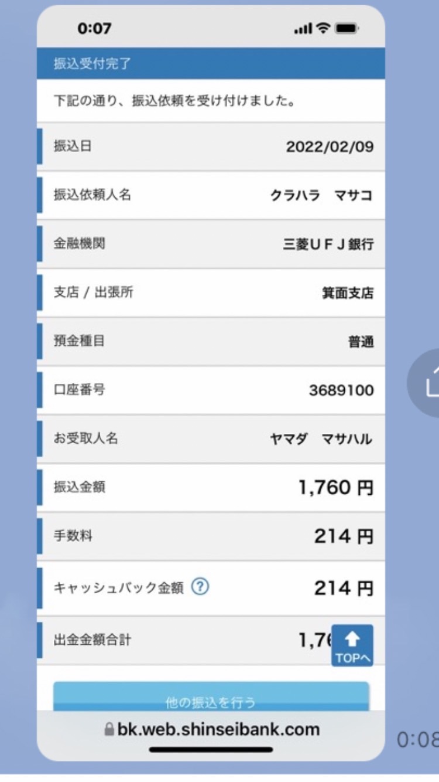Tap the 金融機関 三菱UFJ銀行 row
Image resolution: width=439 pixels, height=782 pixels.
pyautogui.click(x=211, y=244)
